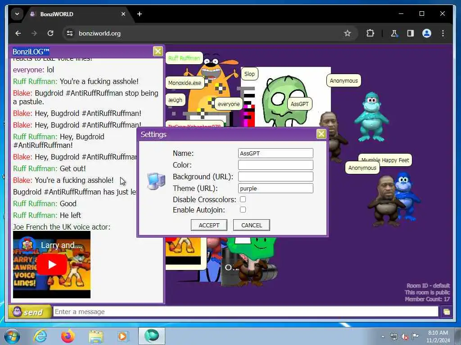Viewport: 461px width, 345px height.
Task: Click the Slop name tag
Action: click(x=249, y=74)
